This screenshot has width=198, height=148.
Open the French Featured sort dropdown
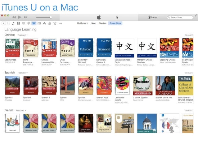coord(21,111)
